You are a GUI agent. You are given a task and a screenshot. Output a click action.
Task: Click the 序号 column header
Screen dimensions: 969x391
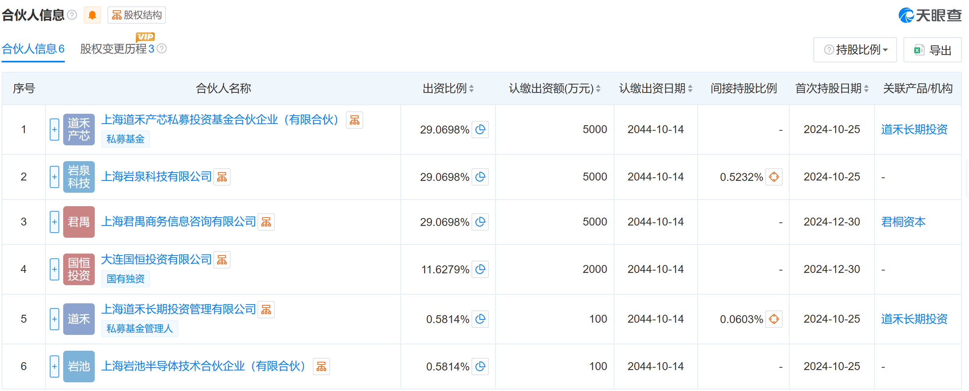(24, 88)
